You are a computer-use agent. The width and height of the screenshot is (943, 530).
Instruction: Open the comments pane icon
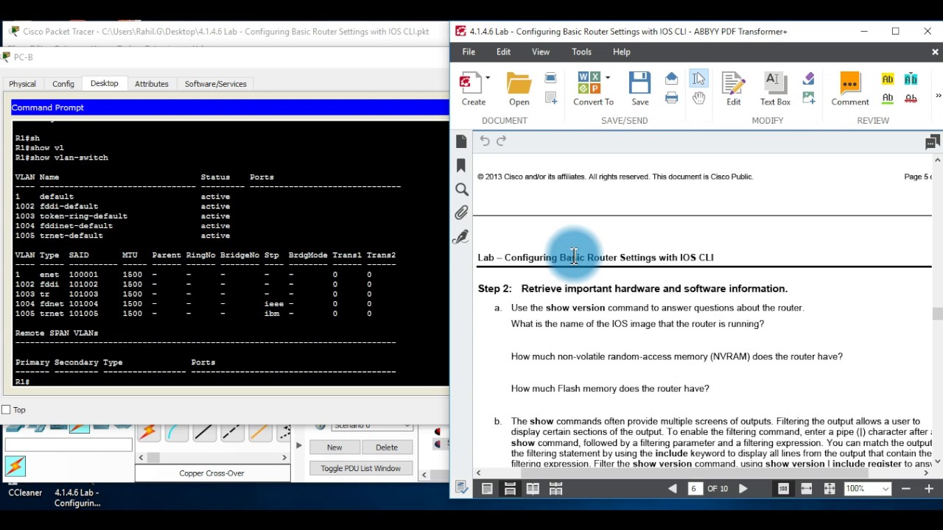tap(933, 142)
